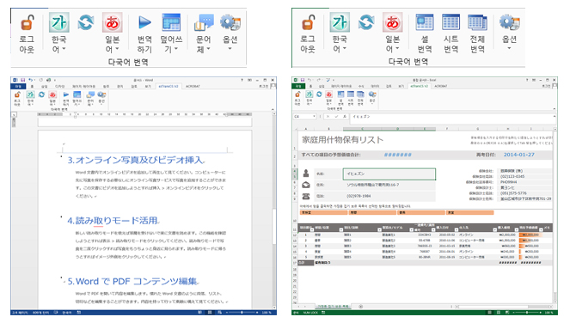Click Save icon in Word window title bar

(x=23, y=80)
